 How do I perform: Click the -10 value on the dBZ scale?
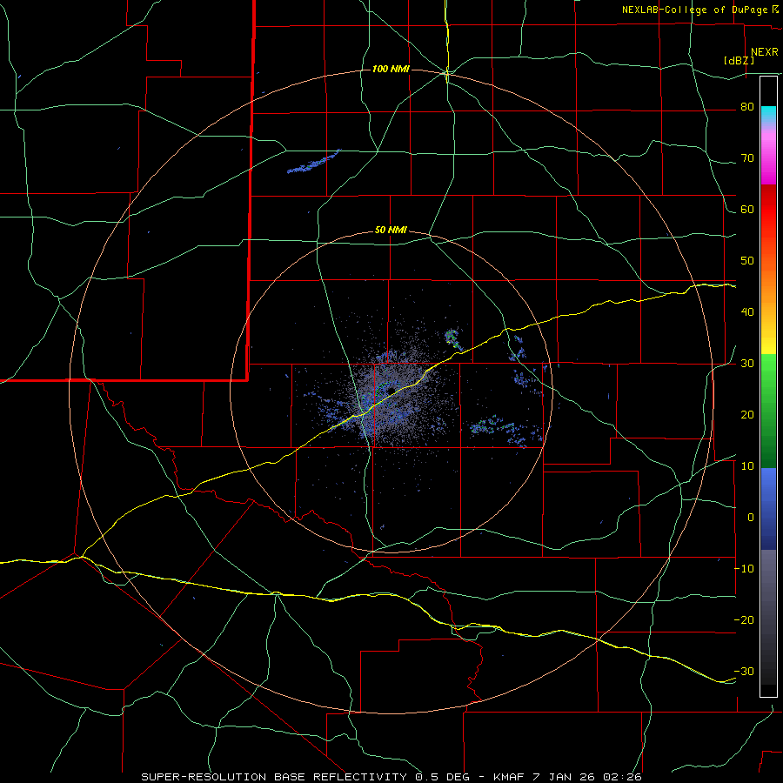[x=744, y=568]
